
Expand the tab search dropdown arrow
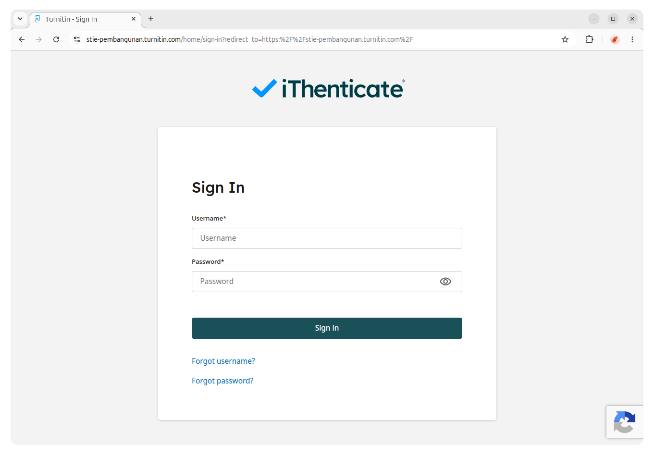point(20,19)
